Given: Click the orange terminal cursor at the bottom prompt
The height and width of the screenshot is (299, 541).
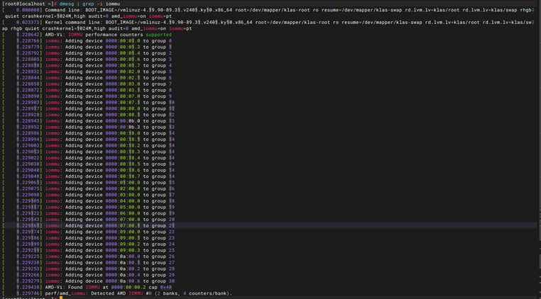Looking at the screenshot, I should click(x=61, y=298).
